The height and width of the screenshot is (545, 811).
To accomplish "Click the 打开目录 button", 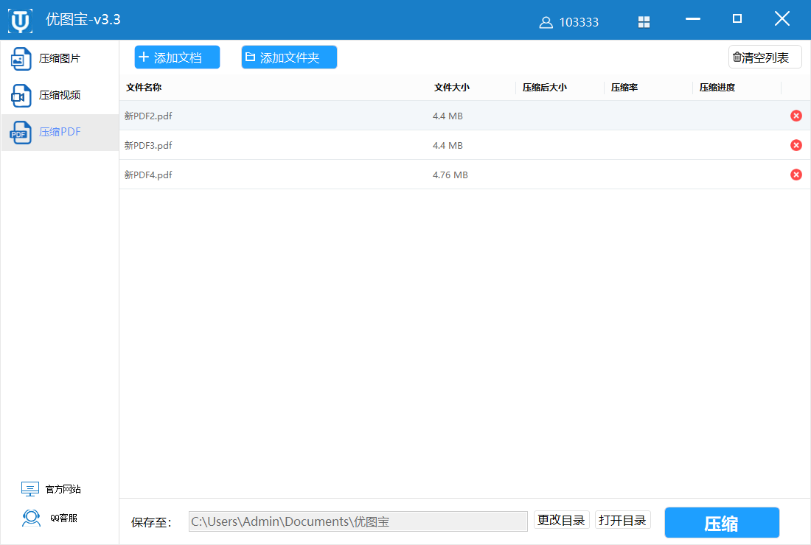I will (623, 520).
